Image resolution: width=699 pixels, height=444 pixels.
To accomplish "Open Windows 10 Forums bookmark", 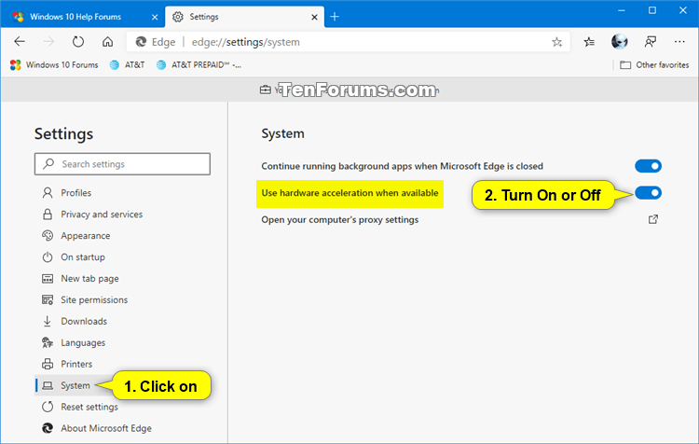I will [54, 65].
